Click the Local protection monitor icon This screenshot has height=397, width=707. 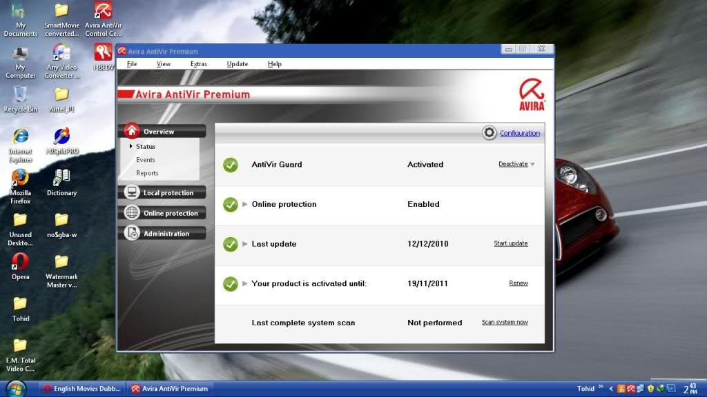pos(132,192)
